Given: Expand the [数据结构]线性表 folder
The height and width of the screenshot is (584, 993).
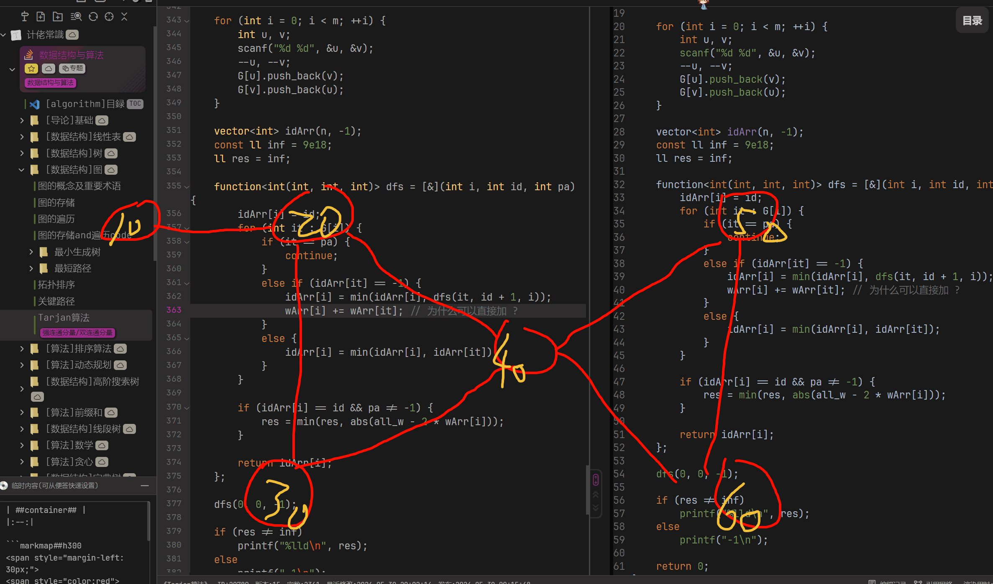Looking at the screenshot, I should pyautogui.click(x=22, y=137).
